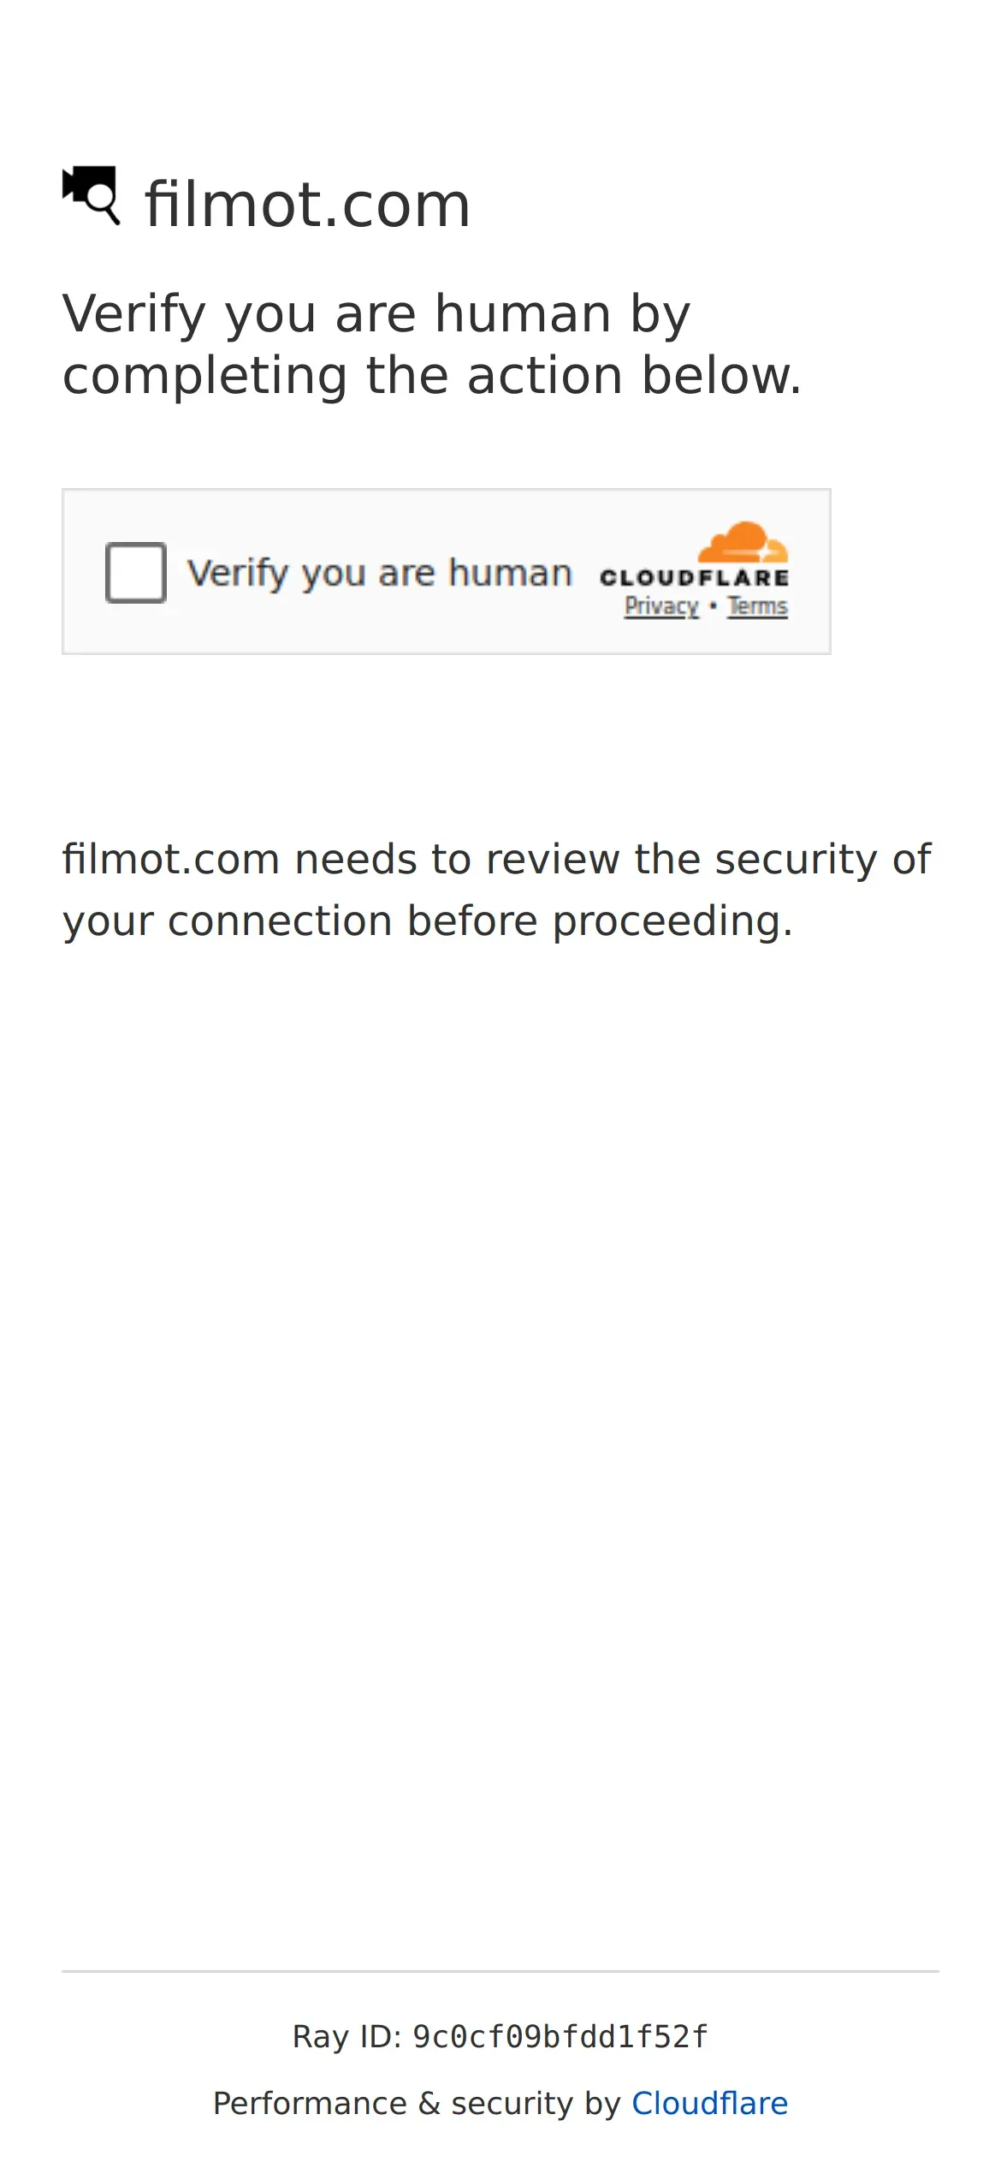Follow the blue Cloudflare footer link

click(x=709, y=2103)
